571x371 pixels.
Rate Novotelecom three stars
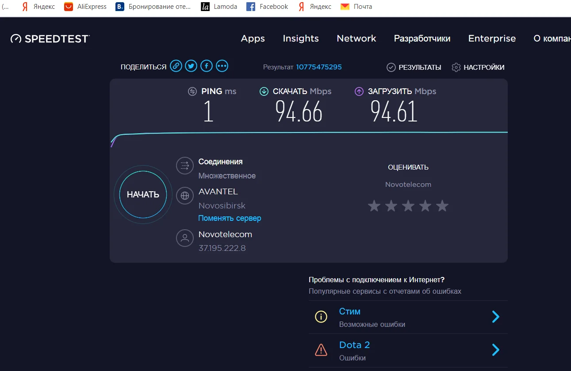coord(408,206)
